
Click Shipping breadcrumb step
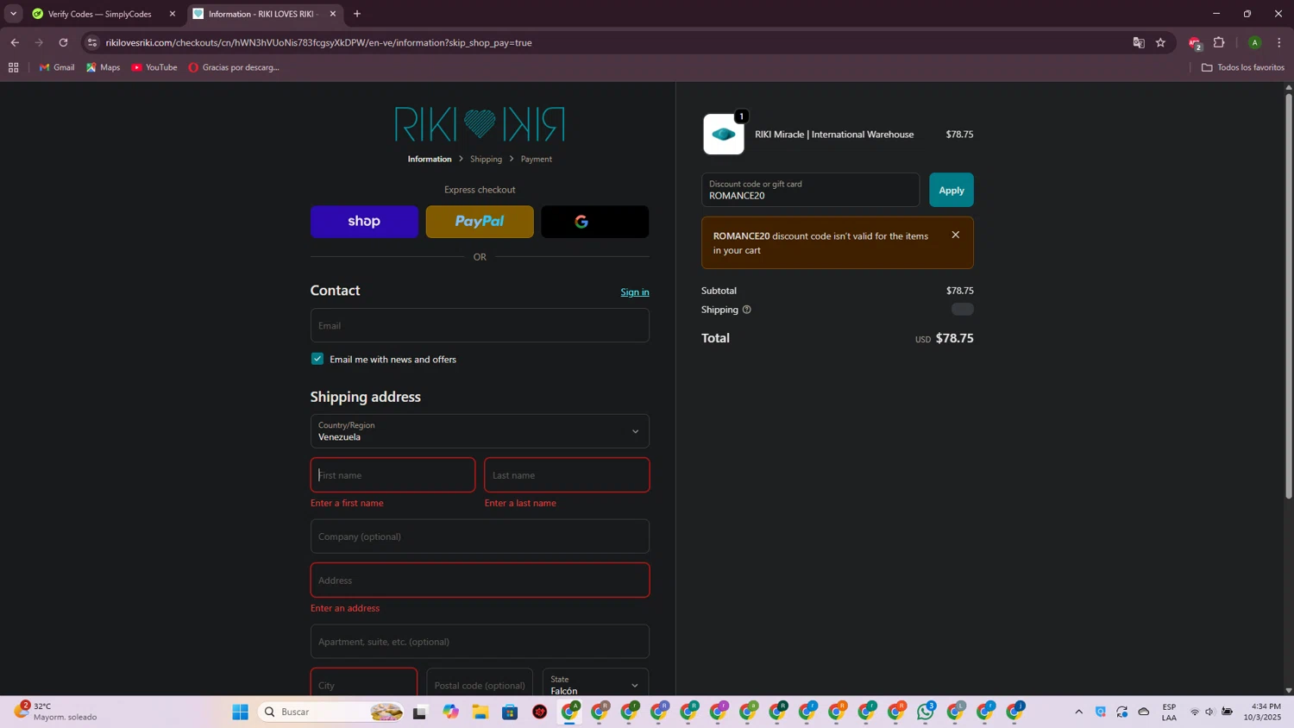pyautogui.click(x=486, y=159)
